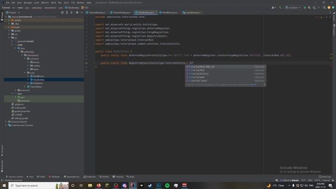Open the Navigate menu
The height and width of the screenshot is (189, 336).
28,3
